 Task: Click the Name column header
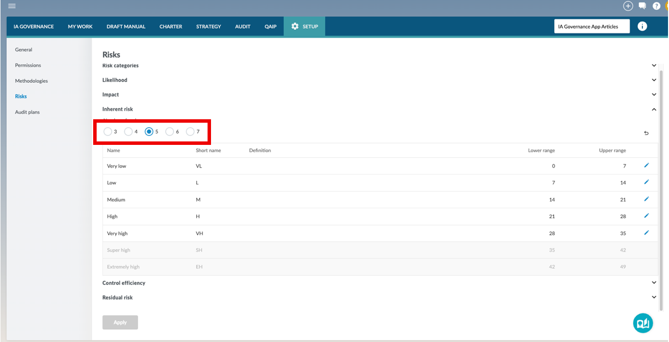(x=113, y=150)
